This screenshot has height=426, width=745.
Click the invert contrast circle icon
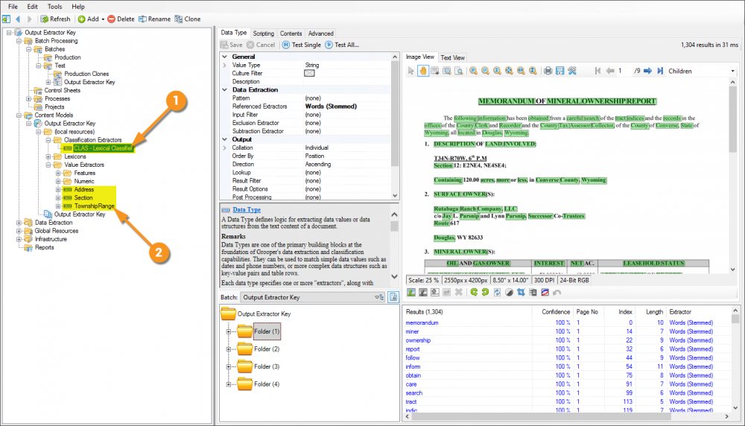point(508,293)
